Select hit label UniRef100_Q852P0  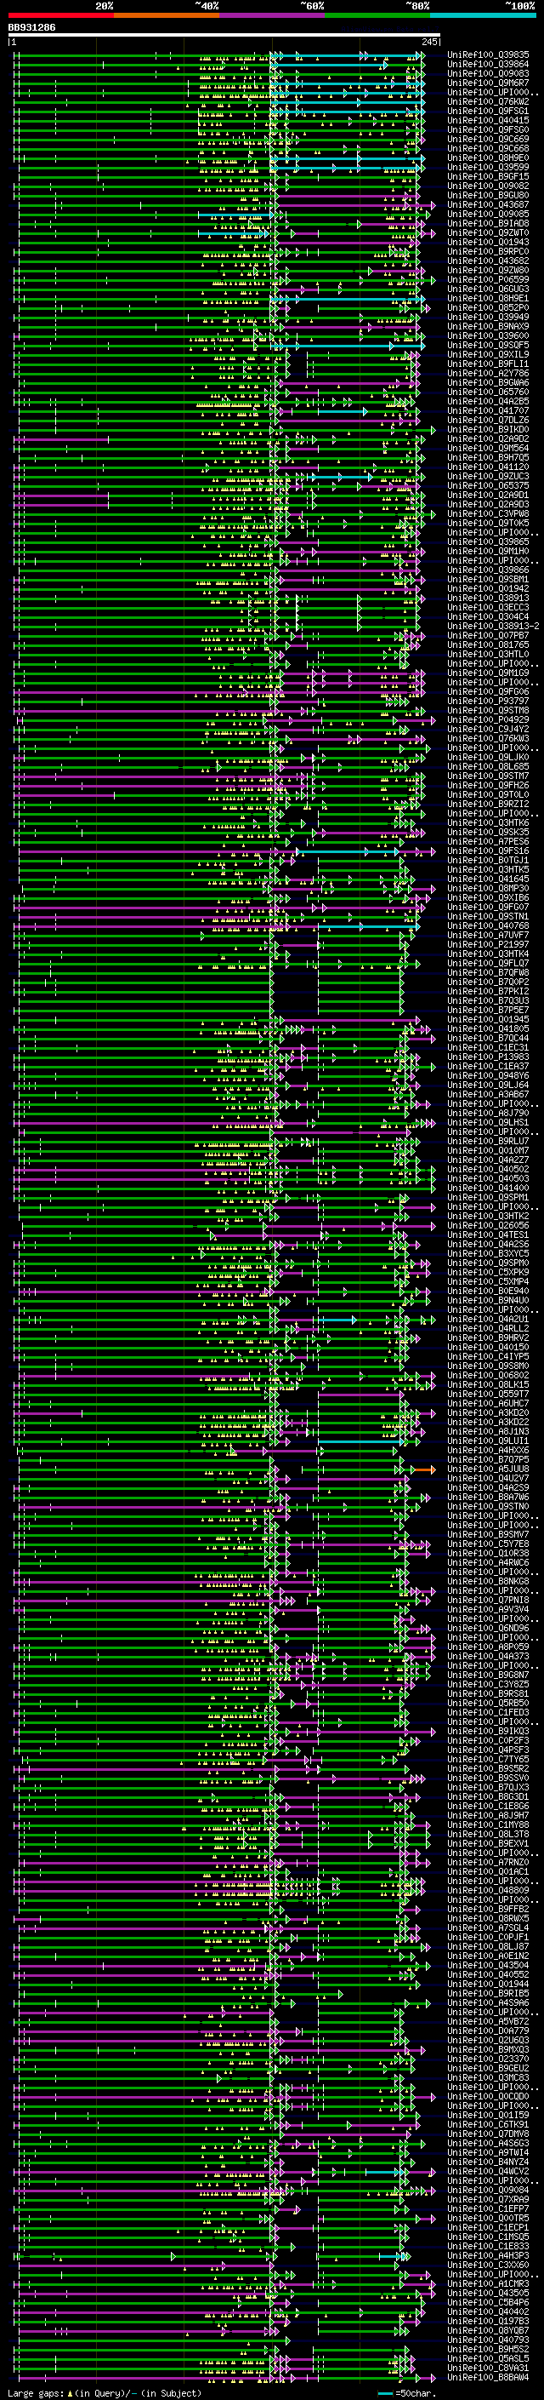488,307
